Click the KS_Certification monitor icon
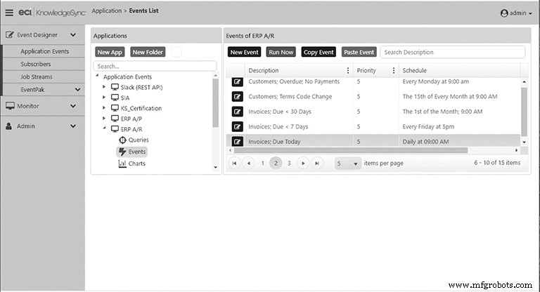The width and height of the screenshot is (540, 292). (x=115, y=108)
